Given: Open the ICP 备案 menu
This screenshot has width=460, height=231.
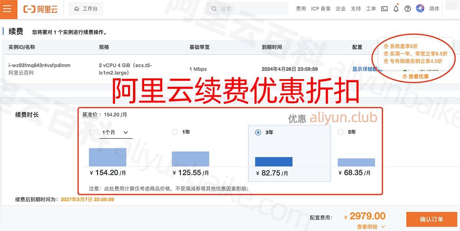Looking at the screenshot, I should [x=321, y=9].
